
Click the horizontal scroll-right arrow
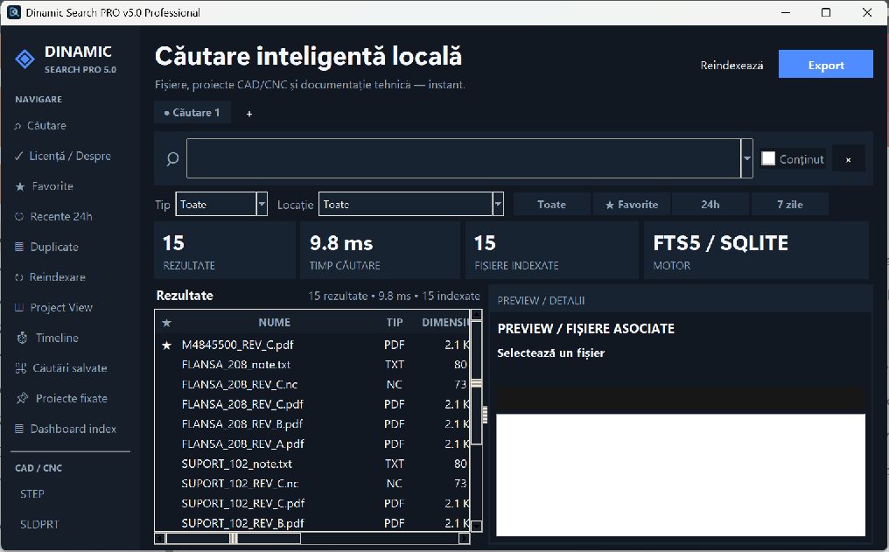[x=465, y=538]
